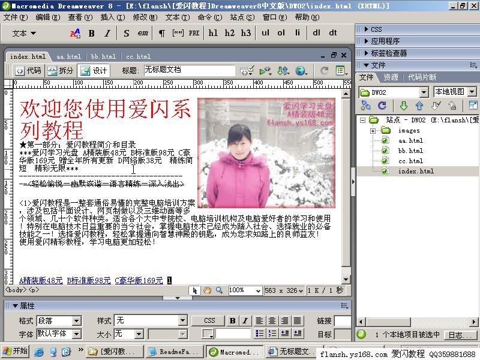Toggle Bold in Properties panel
This screenshot has width=480, height=360.
233,321
